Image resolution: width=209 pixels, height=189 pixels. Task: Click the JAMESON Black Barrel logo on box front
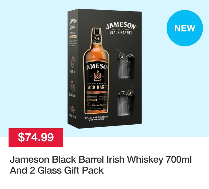(x=121, y=28)
